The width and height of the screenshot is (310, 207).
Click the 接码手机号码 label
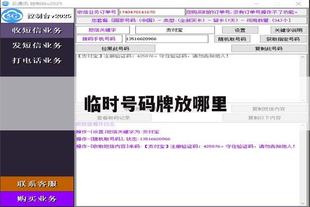tap(99, 39)
